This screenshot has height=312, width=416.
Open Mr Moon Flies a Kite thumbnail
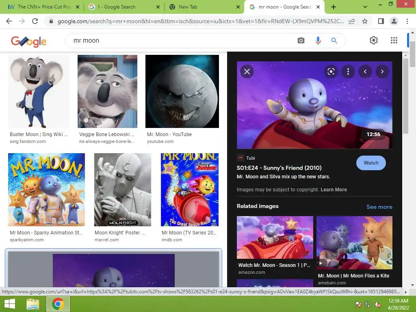tap(354, 243)
